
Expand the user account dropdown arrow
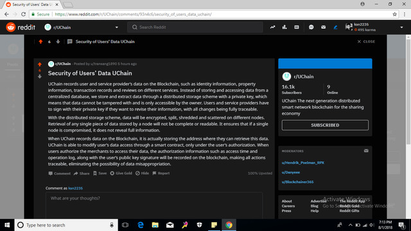[x=401, y=27]
